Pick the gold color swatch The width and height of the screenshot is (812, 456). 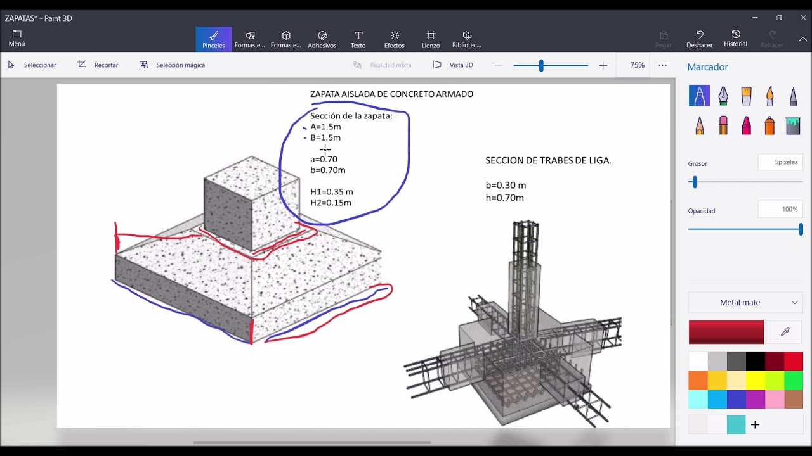point(717,380)
